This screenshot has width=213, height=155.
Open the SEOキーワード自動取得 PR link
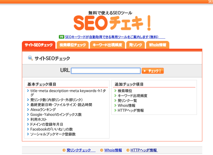coord(115,37)
